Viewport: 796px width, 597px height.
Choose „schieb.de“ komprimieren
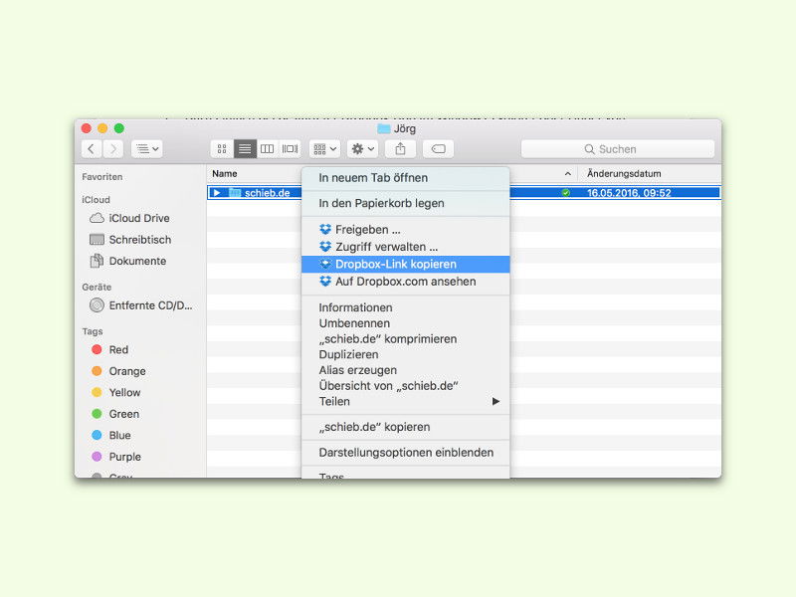406,339
